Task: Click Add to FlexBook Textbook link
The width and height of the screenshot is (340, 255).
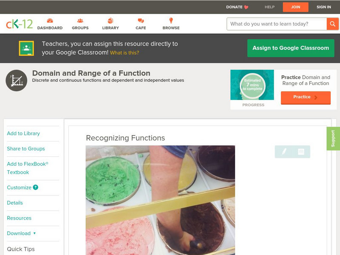Action: [x=28, y=168]
